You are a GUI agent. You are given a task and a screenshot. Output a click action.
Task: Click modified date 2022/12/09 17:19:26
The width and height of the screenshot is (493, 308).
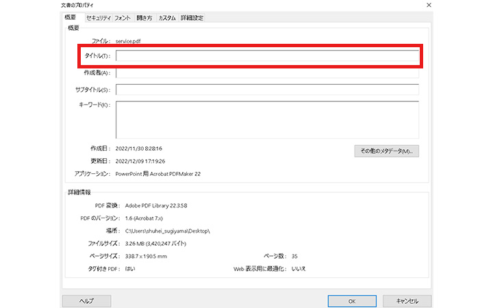pyautogui.click(x=140, y=162)
